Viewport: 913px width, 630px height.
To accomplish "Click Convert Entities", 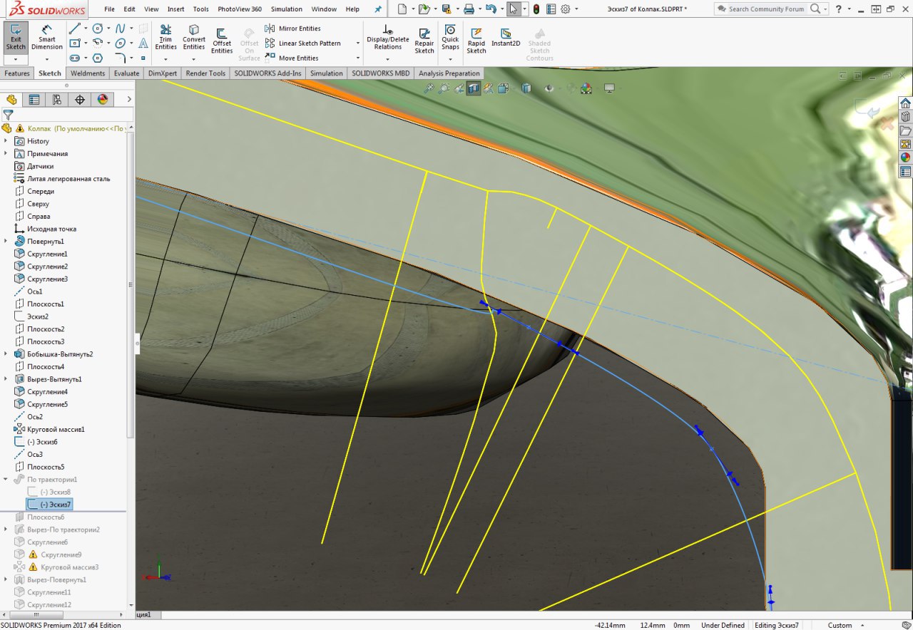I will pyautogui.click(x=193, y=37).
